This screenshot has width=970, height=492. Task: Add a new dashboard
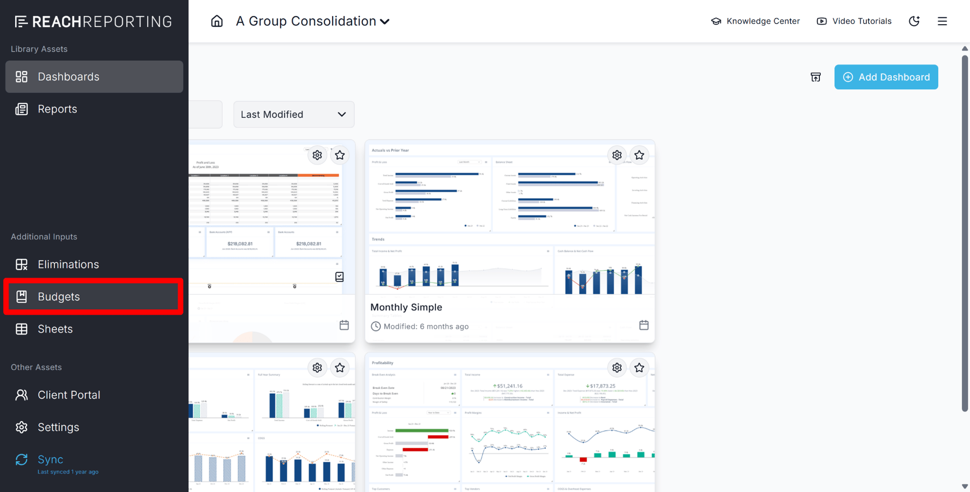coord(886,77)
